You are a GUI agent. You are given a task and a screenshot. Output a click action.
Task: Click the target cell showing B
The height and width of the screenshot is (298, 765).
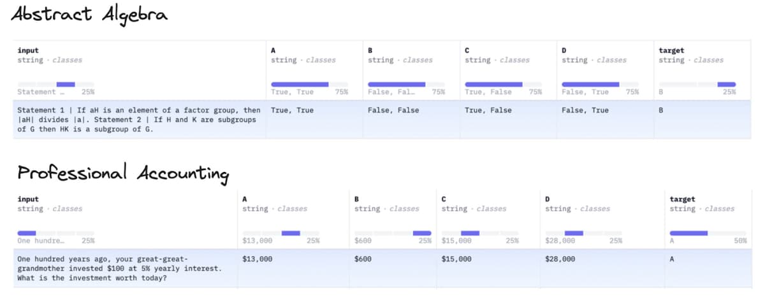tap(703, 120)
